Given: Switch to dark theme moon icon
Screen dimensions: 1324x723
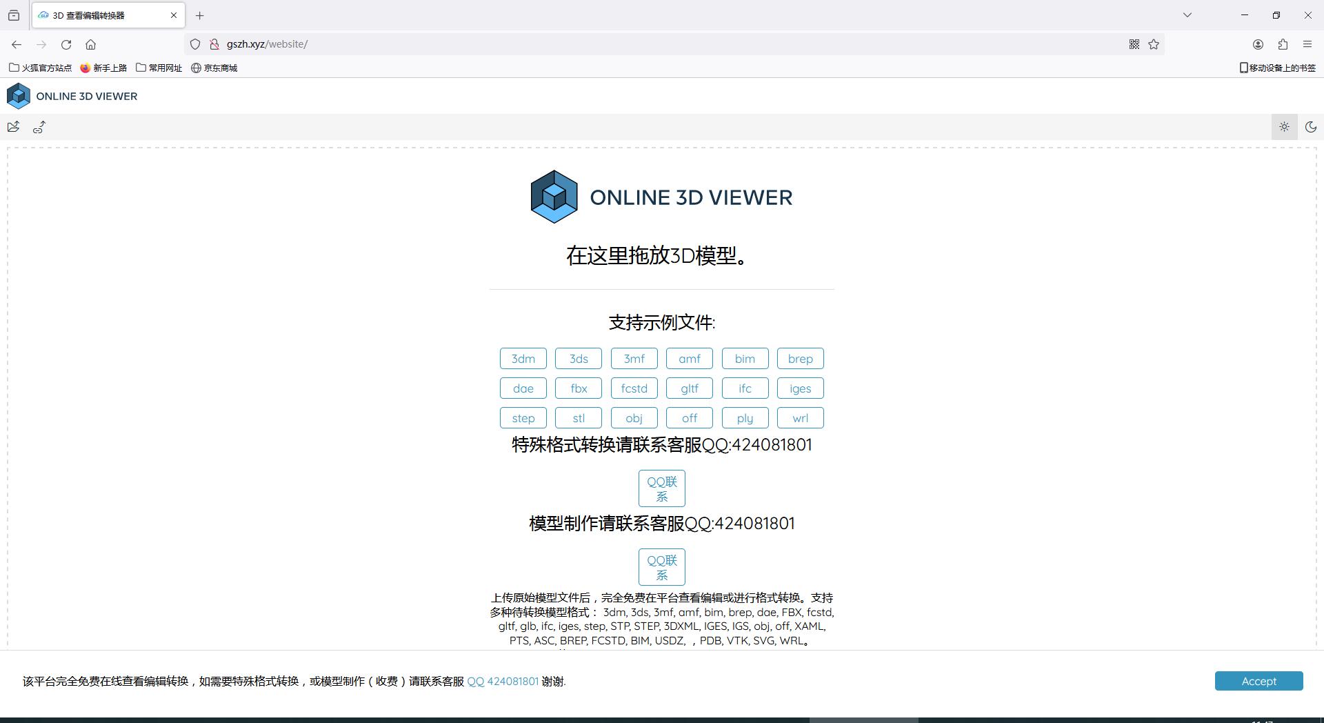Looking at the screenshot, I should pyautogui.click(x=1311, y=127).
